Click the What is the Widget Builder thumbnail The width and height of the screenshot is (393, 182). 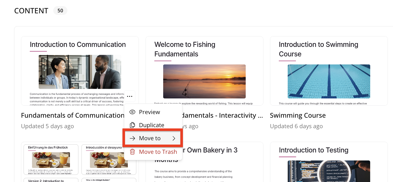[x=109, y=180]
